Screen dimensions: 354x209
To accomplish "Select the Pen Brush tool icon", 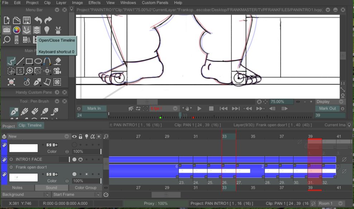I will point(14,111).
